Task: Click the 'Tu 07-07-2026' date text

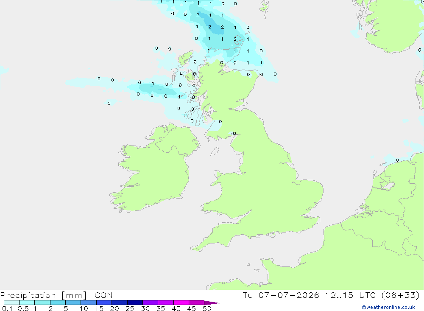Action: pyautogui.click(x=281, y=295)
